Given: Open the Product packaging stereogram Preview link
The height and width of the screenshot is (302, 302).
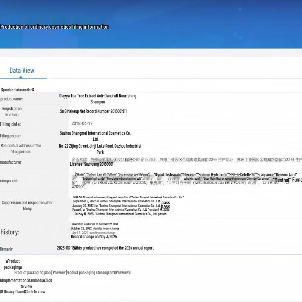Looking at the screenshot, I should [98, 273].
